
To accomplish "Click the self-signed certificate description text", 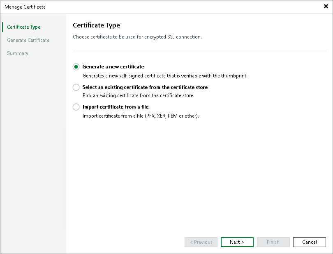I will (153, 75).
